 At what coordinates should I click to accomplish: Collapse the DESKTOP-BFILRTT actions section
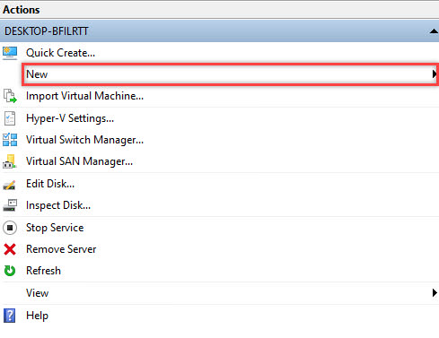click(x=434, y=31)
